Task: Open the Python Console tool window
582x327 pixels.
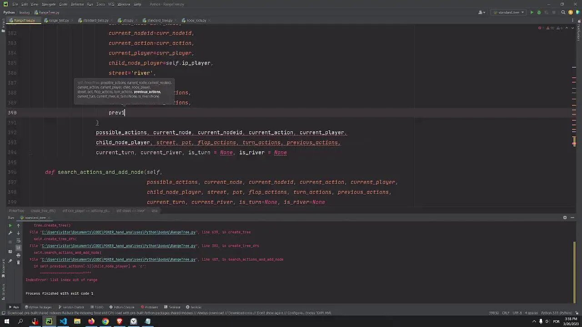Action: (121, 307)
